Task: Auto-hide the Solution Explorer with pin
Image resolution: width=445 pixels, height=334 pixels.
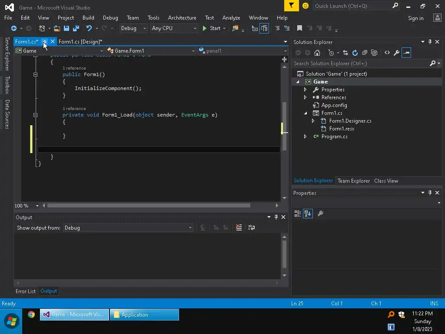Action: click(430, 42)
